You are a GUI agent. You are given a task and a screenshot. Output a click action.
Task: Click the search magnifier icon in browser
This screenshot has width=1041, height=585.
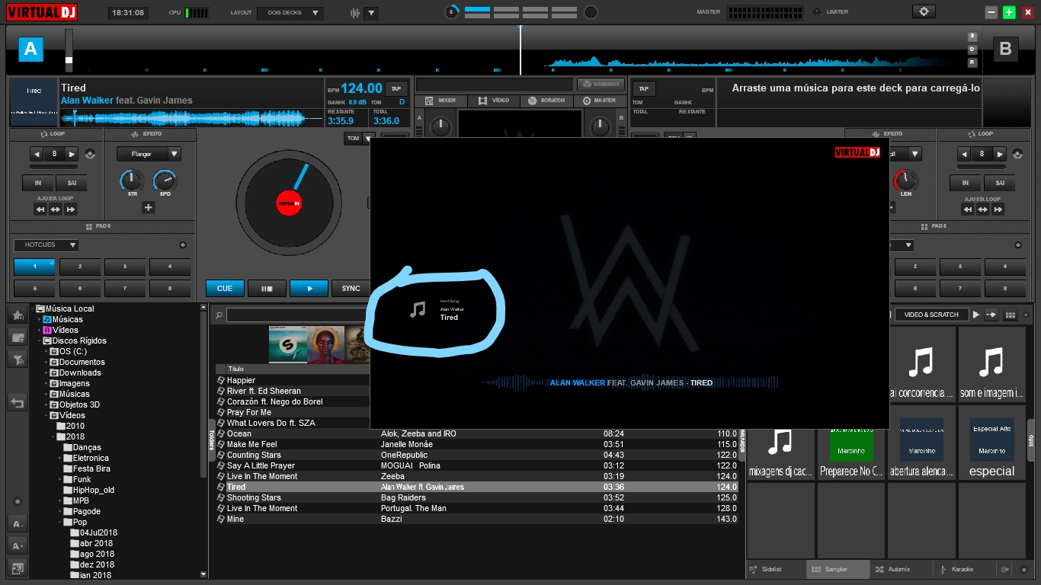point(218,315)
